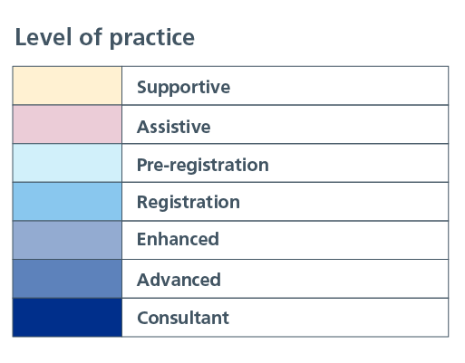Click the cream Supportive color swatch
Viewport: 465px width, 363px height.
point(67,86)
